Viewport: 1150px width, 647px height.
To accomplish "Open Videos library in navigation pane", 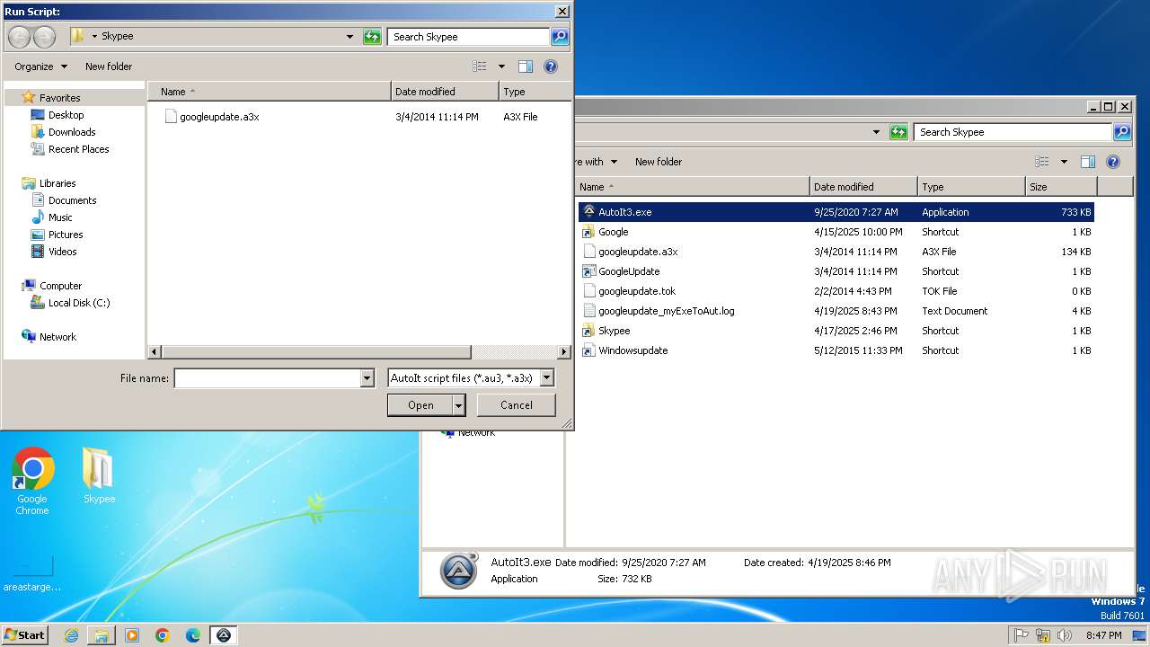I will [x=62, y=252].
